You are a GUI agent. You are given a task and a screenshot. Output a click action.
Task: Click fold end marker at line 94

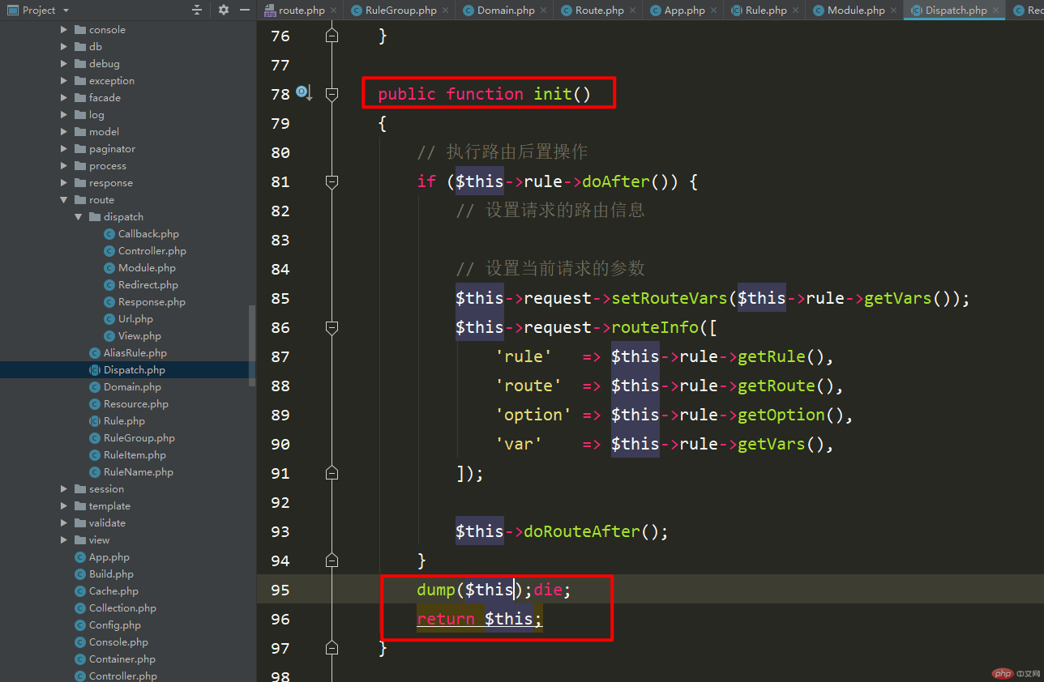[x=332, y=561]
